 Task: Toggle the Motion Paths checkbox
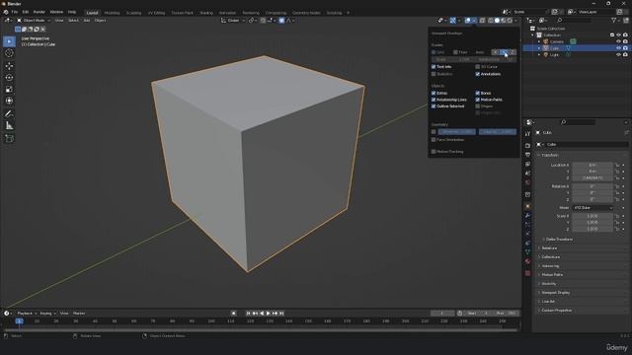point(478,100)
